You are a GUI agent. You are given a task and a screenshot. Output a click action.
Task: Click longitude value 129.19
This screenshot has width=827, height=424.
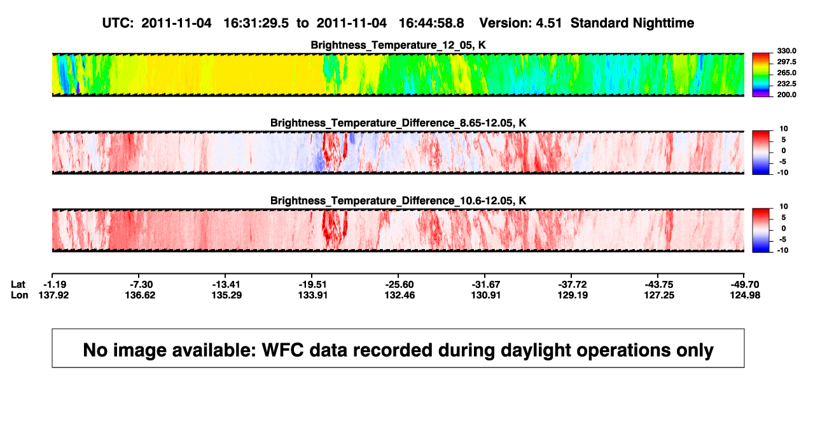pos(573,295)
